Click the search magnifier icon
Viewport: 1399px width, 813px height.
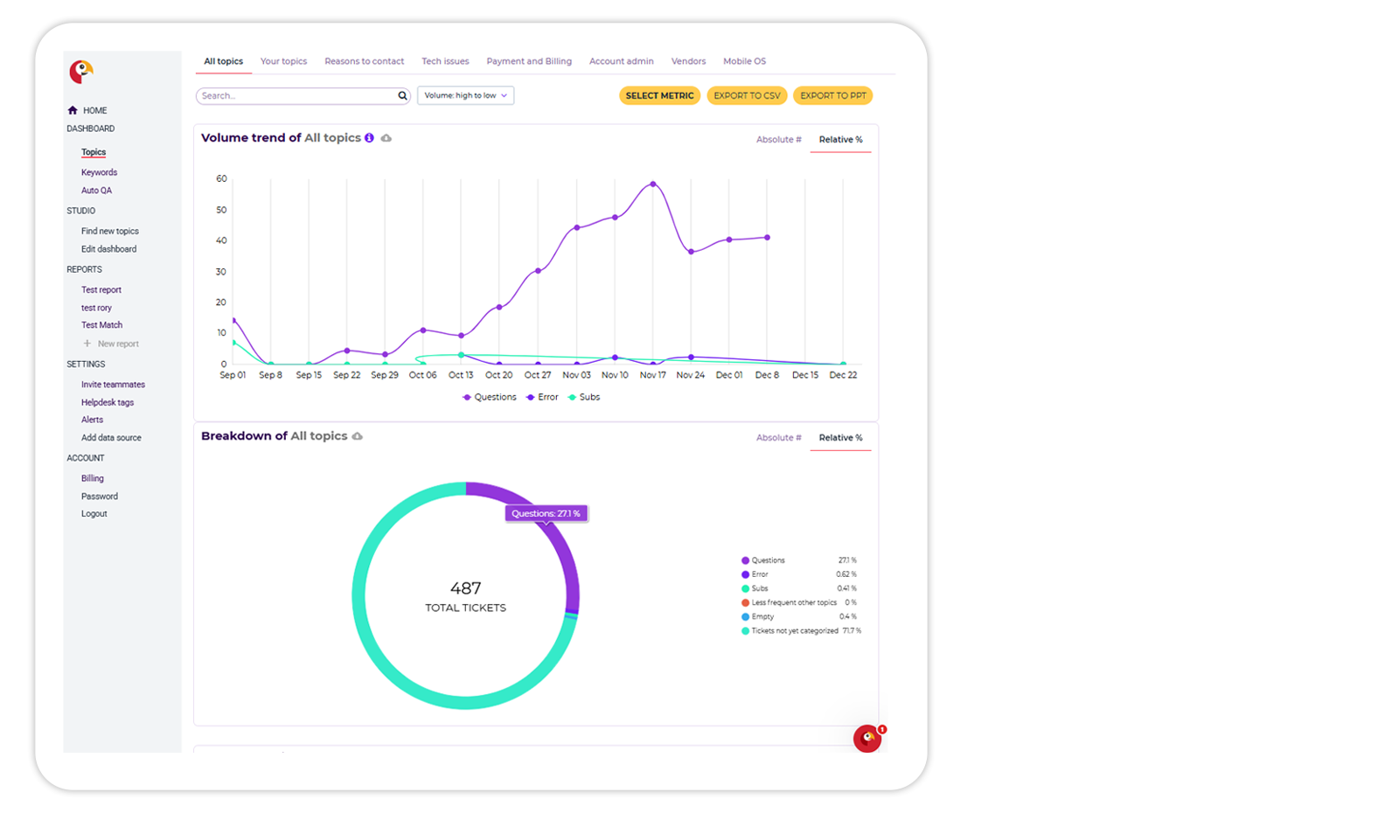pyautogui.click(x=402, y=96)
